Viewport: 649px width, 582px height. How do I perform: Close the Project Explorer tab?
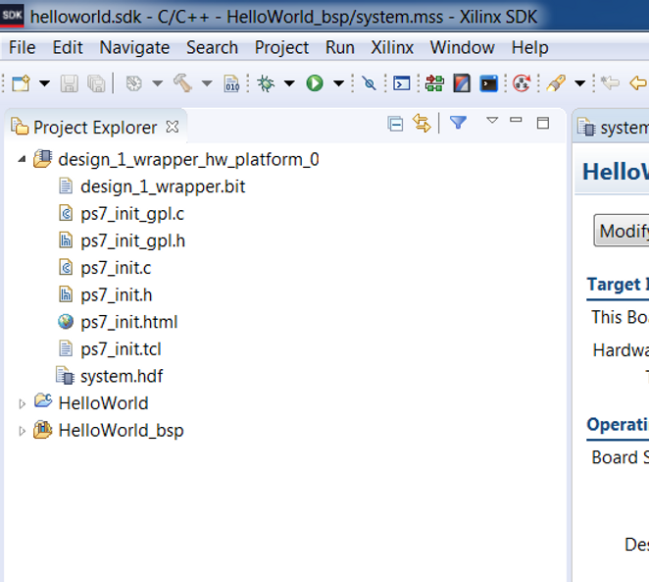point(173,127)
